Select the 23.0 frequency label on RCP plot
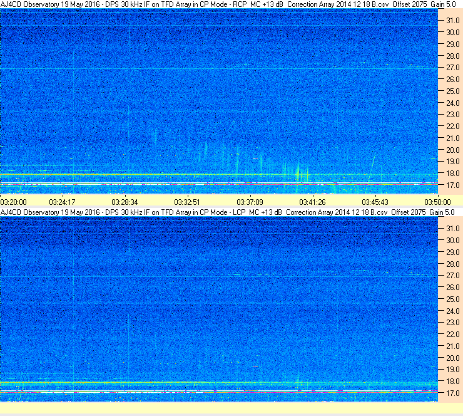The image size is (463, 416). tap(452, 115)
